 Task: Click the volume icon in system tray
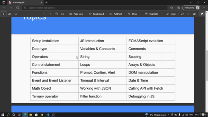[187, 115]
